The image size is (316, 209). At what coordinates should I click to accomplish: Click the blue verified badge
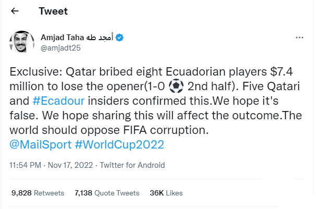(x=119, y=38)
